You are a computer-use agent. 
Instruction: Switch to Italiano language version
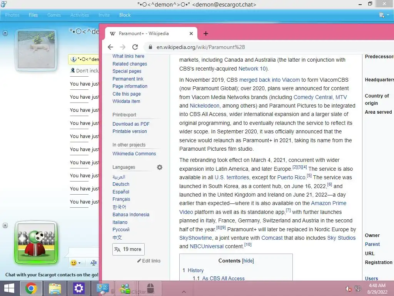[x=120, y=222]
